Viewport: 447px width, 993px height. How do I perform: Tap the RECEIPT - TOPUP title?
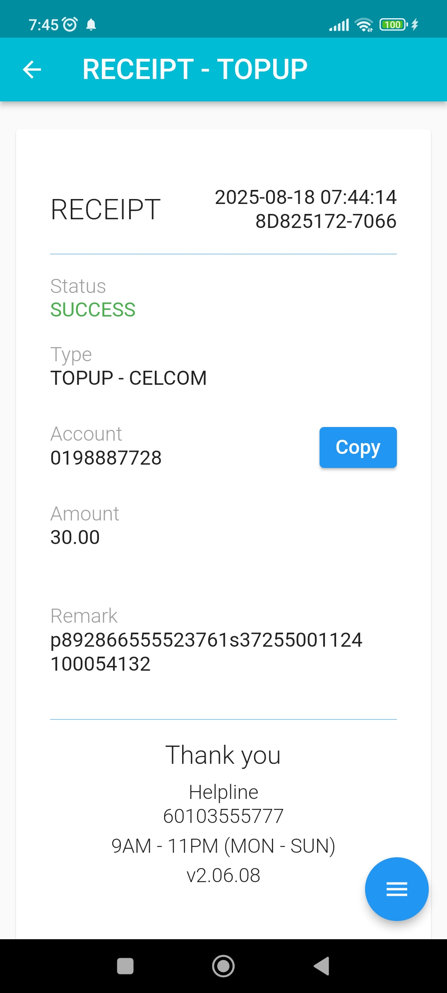195,69
